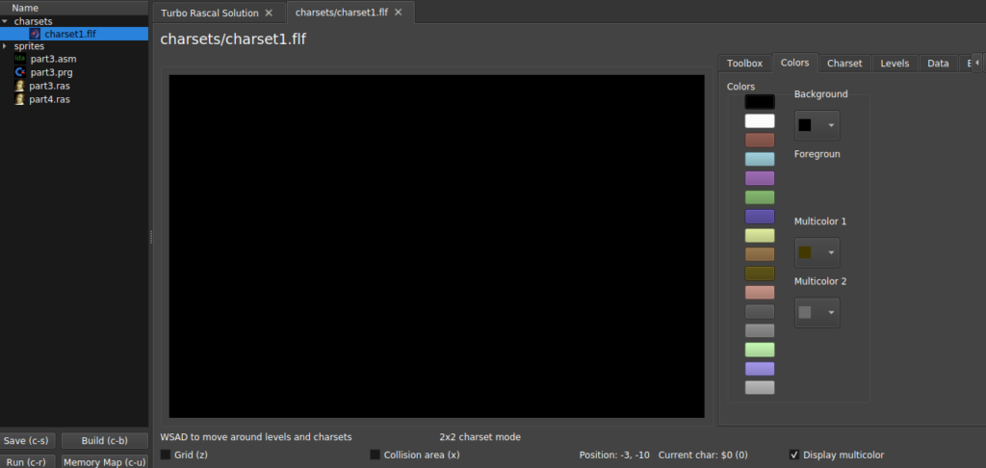Click the Build (c-b) button
The image size is (986, 468).
pos(104,440)
